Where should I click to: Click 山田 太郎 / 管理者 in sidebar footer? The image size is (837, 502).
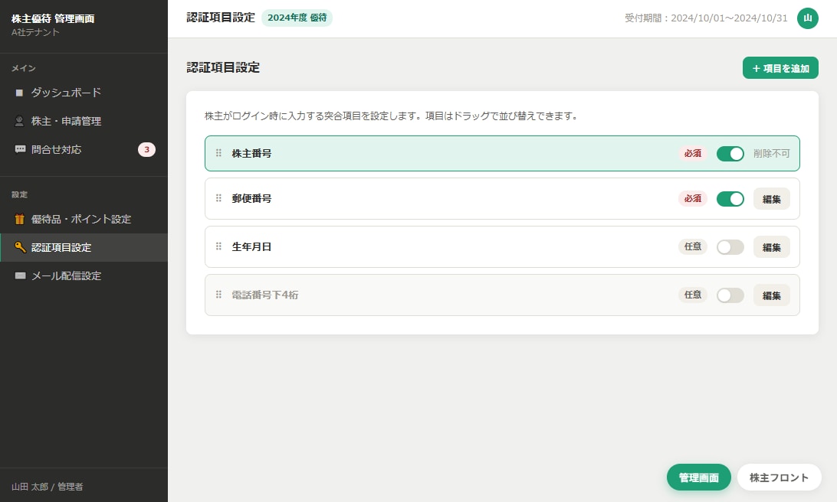pyautogui.click(x=47, y=487)
